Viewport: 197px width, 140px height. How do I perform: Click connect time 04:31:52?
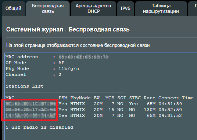(170, 115)
